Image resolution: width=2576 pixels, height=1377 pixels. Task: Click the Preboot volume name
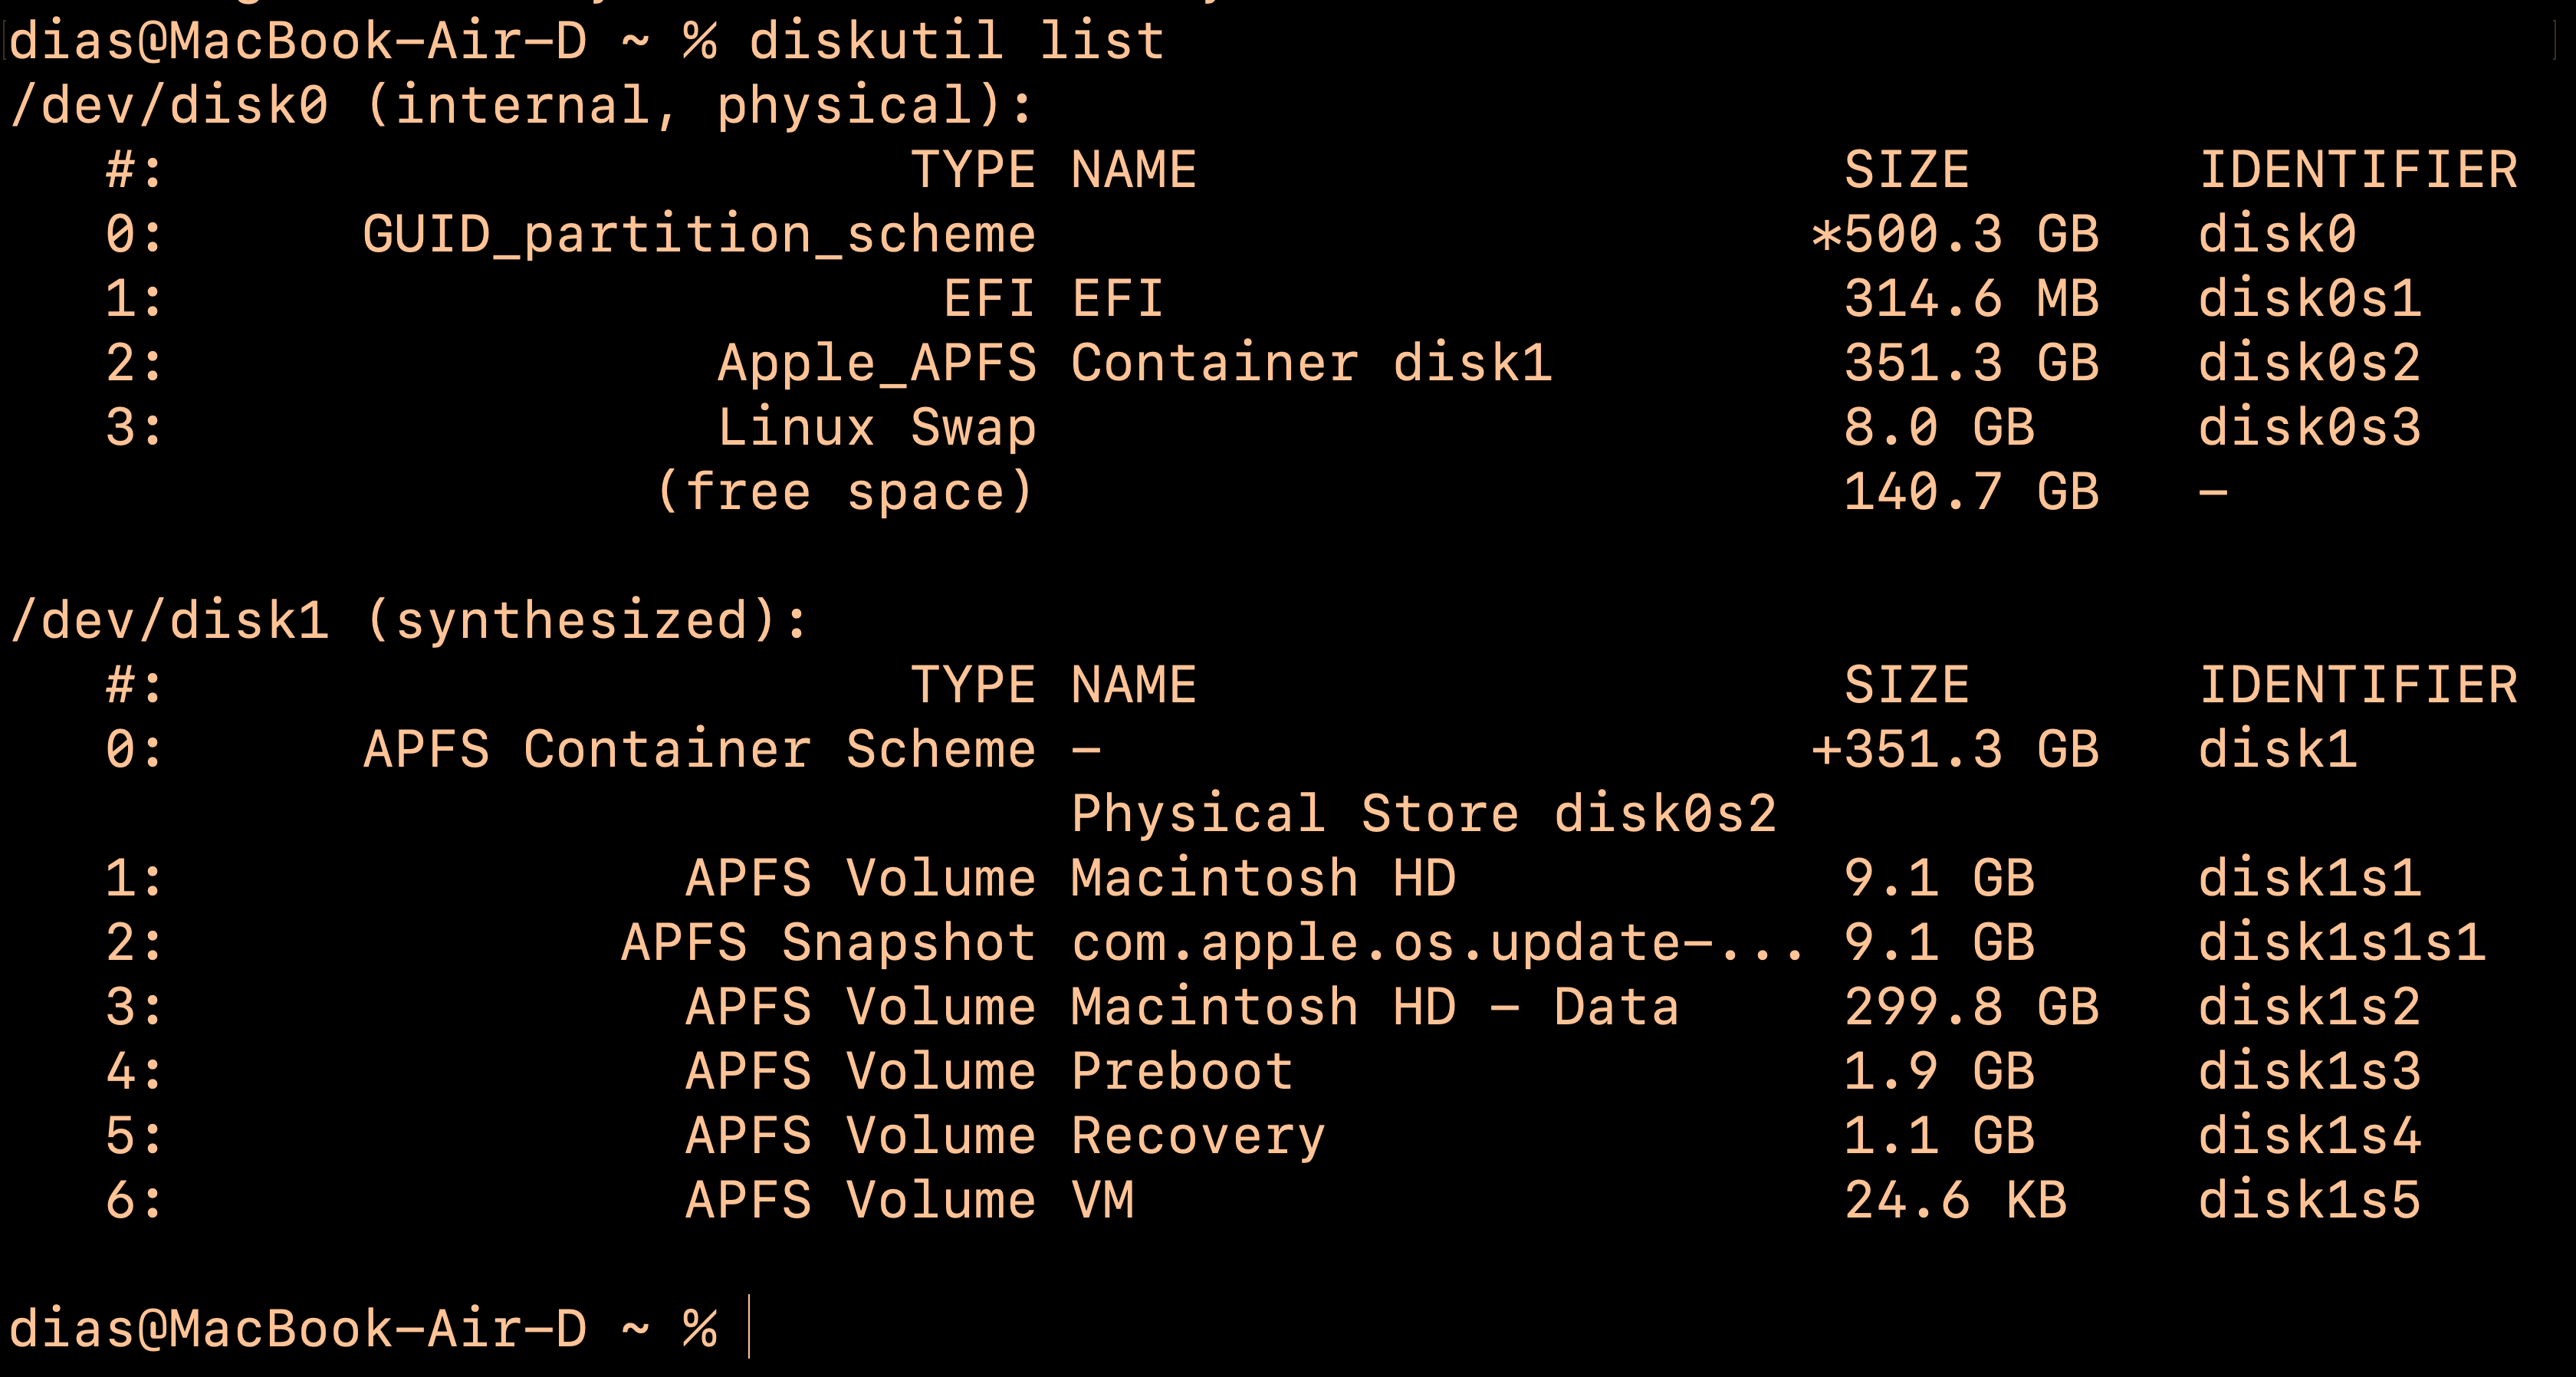1182,1072
